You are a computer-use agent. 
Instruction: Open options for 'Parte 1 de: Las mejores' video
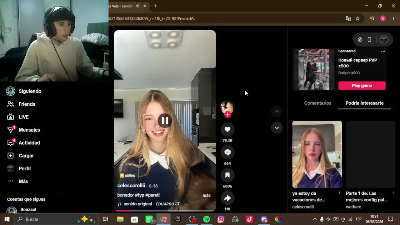393,193
